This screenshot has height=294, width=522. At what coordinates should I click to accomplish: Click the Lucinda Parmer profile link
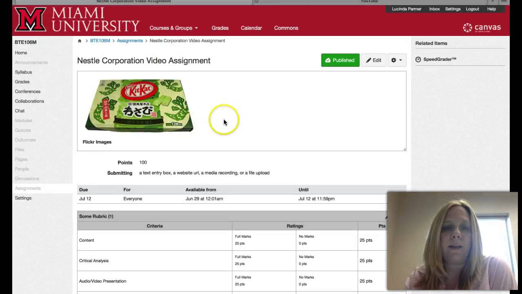click(407, 9)
